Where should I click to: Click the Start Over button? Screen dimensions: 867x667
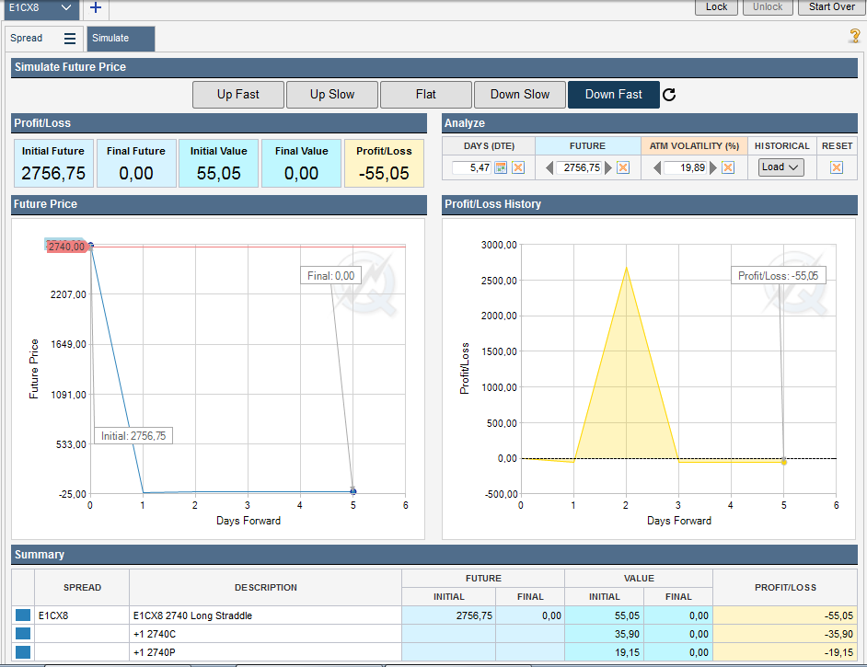(831, 7)
